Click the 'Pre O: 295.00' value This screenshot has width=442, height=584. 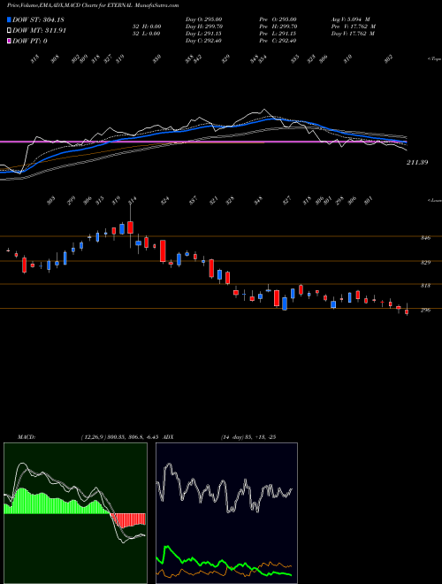[x=278, y=19]
